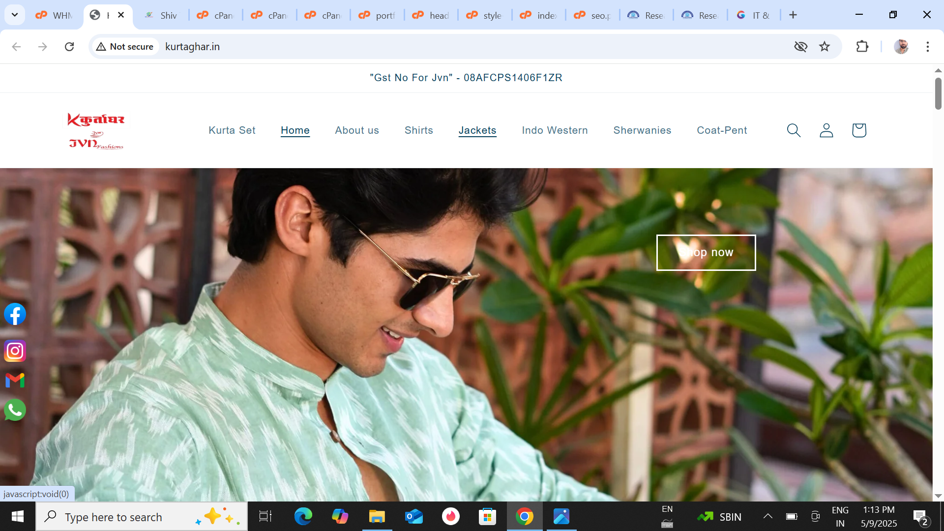This screenshot has width=944, height=531.
Task: Click the page vertical scrollbar thumb
Action: tap(938, 93)
